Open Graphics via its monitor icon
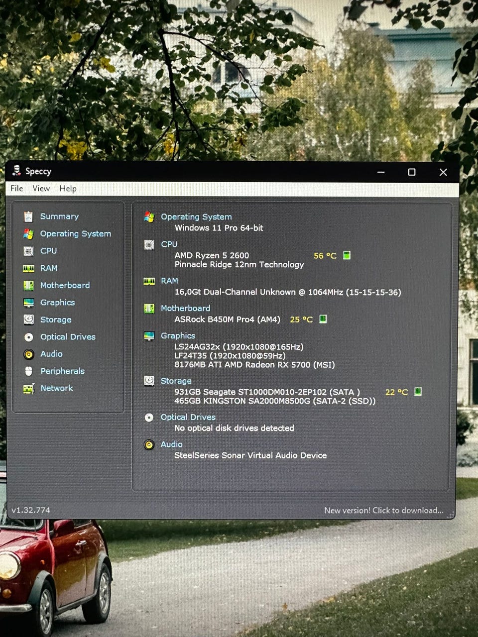 click(x=28, y=303)
